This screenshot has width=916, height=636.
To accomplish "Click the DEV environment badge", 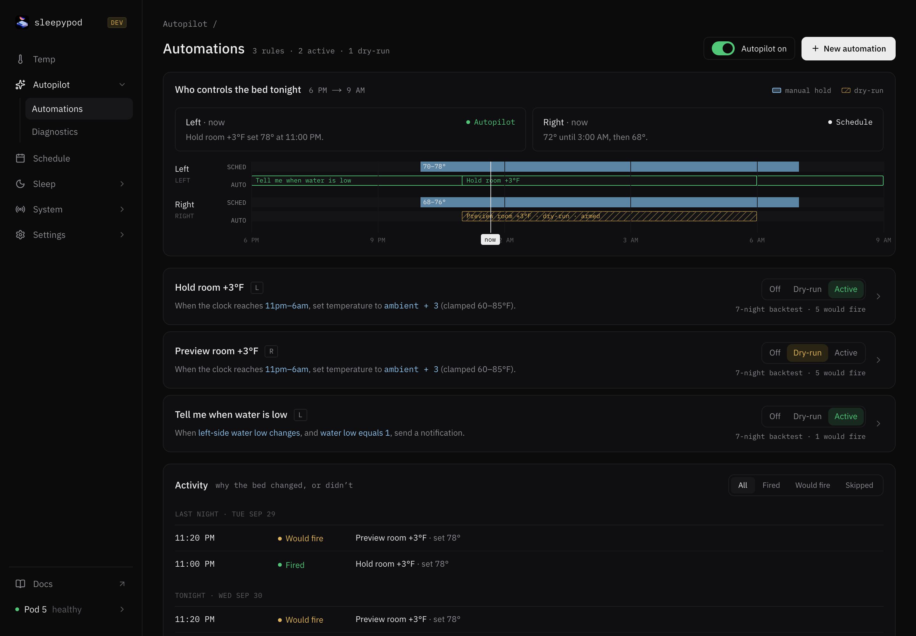I will coord(117,23).
